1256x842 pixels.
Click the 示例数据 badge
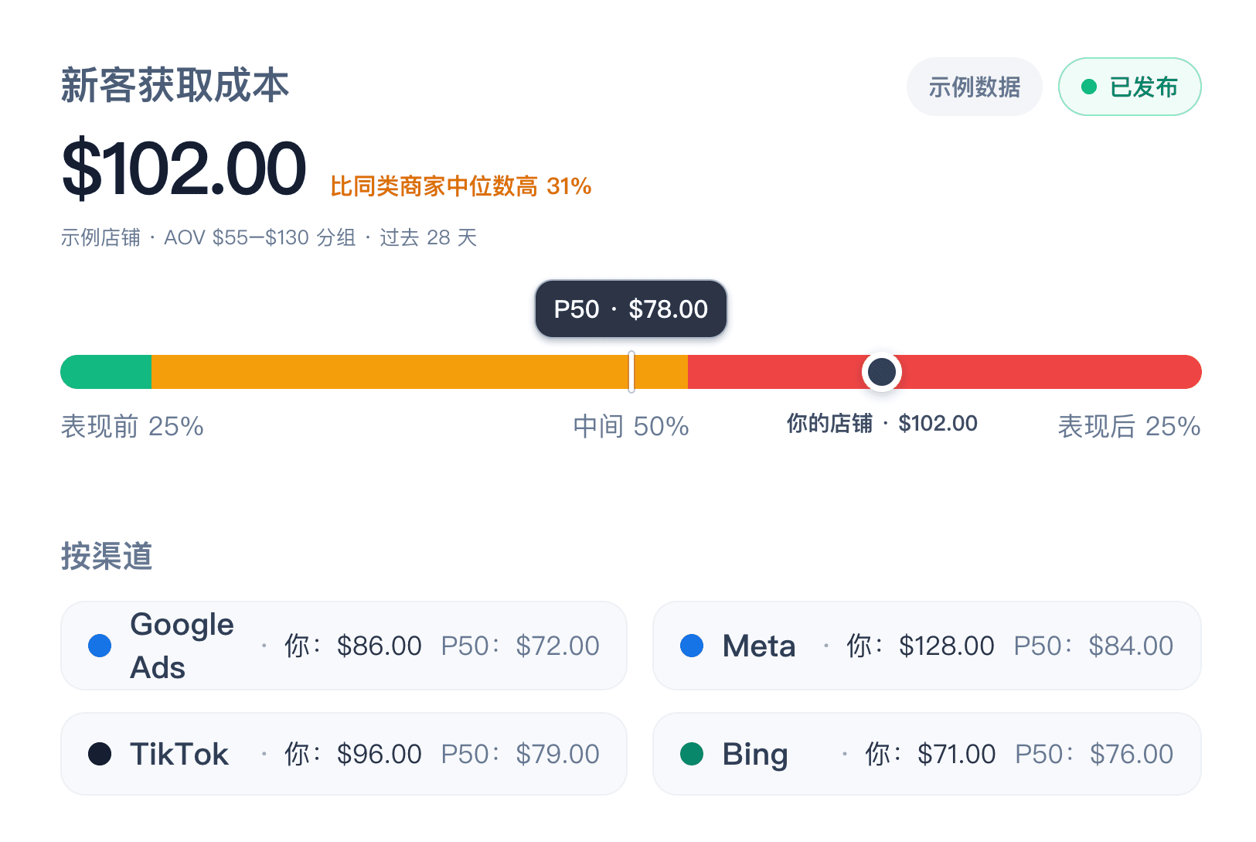(974, 87)
